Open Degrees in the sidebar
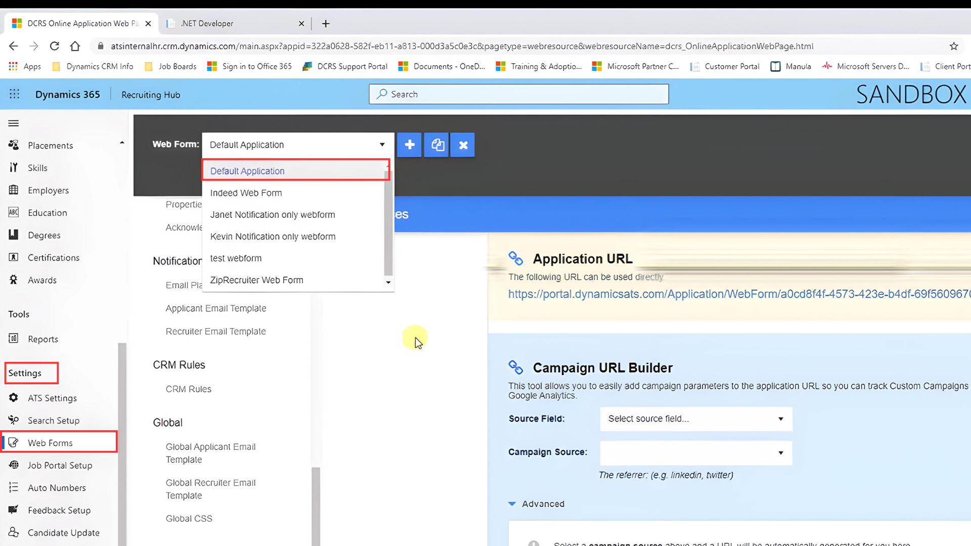 44,235
